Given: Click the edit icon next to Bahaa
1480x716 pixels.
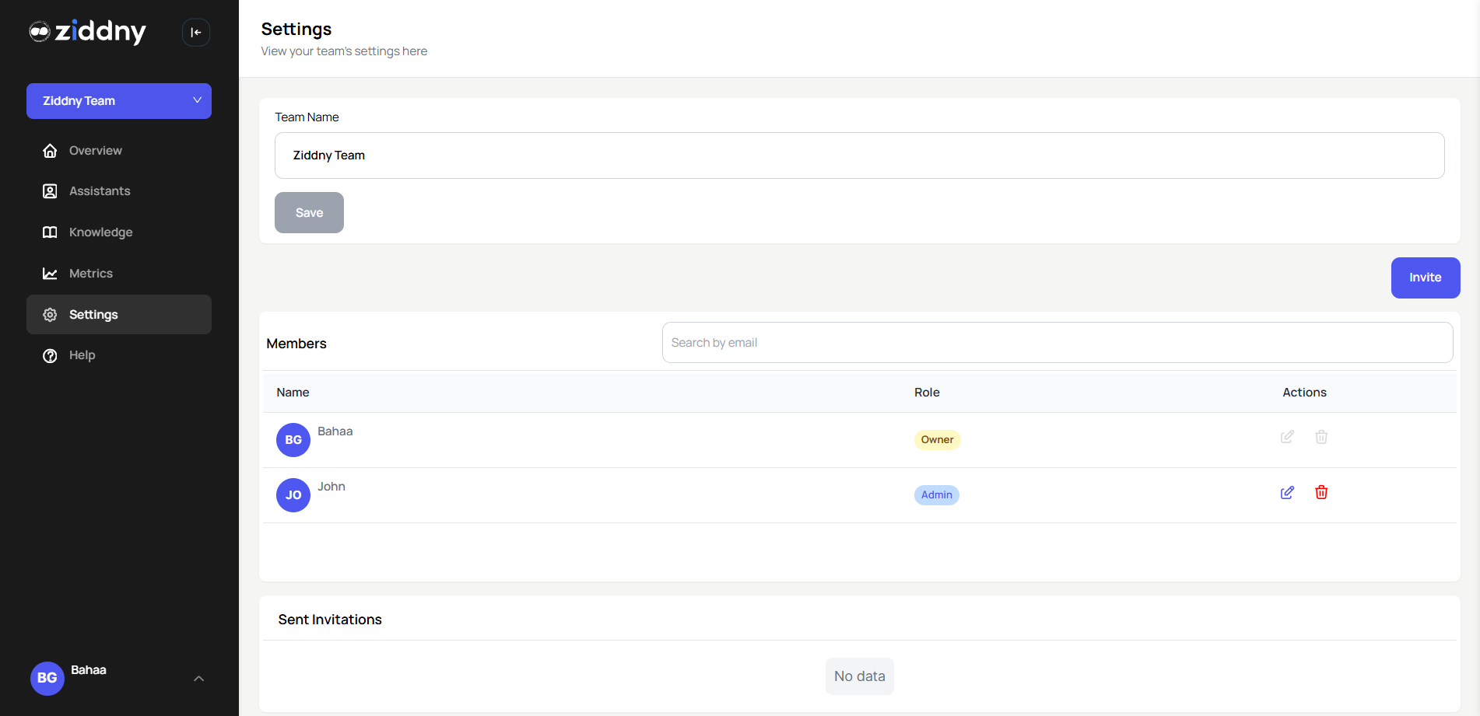Looking at the screenshot, I should [x=1286, y=437].
